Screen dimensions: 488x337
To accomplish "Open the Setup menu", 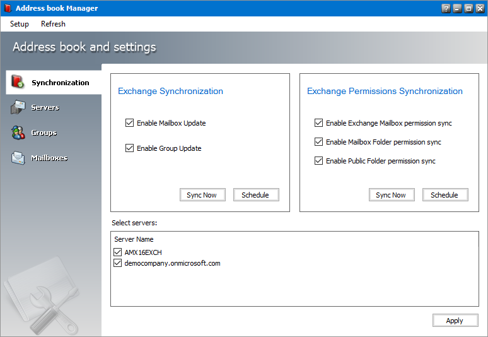I will (20, 24).
